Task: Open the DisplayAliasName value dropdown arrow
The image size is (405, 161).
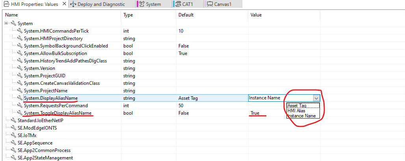Action: click(x=316, y=98)
